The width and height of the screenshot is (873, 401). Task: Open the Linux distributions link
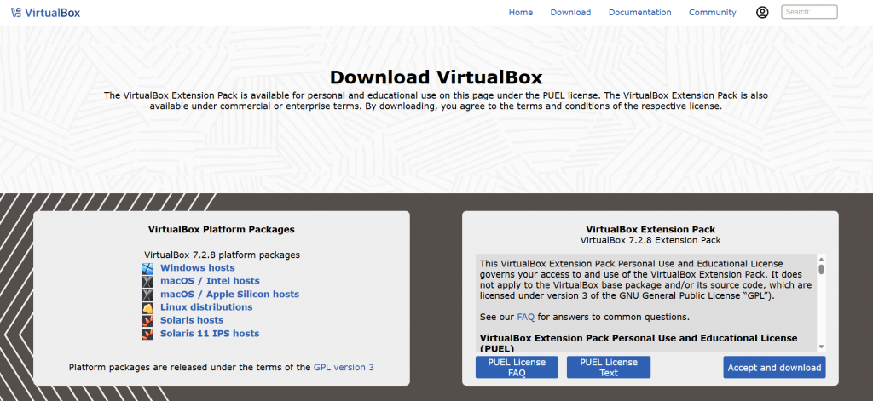206,307
